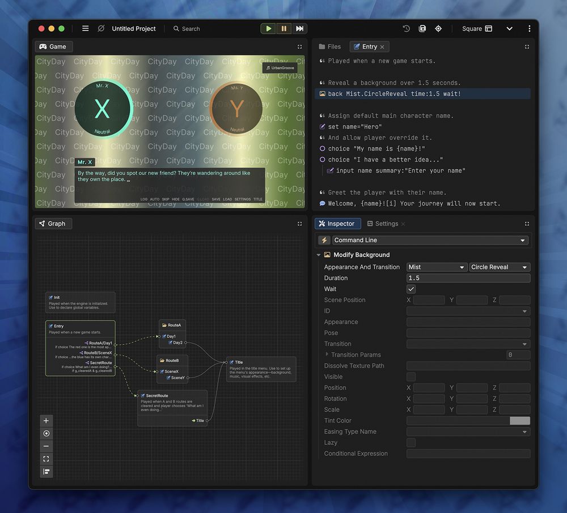Click the RouteA folder icon in the graph
This screenshot has height=513, width=567.
pos(164,325)
